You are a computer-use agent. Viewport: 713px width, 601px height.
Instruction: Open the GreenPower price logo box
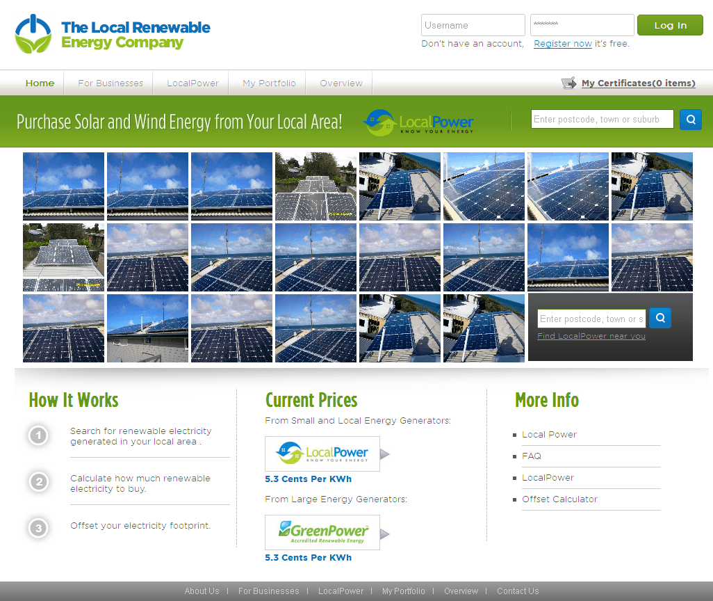click(322, 532)
